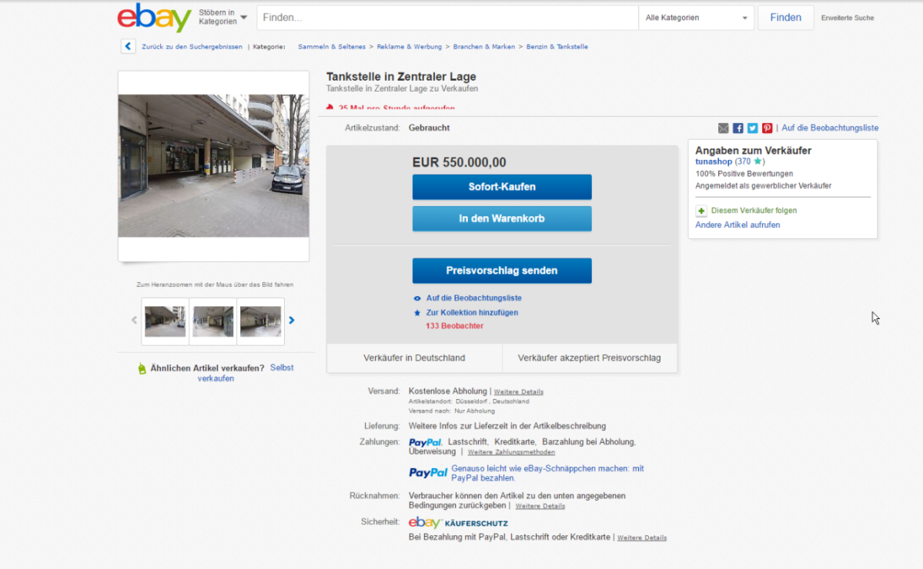Switch to the Verkäufer akzeptiert Preisvorschlag tab
This screenshot has height=569, width=923.
tap(590, 358)
